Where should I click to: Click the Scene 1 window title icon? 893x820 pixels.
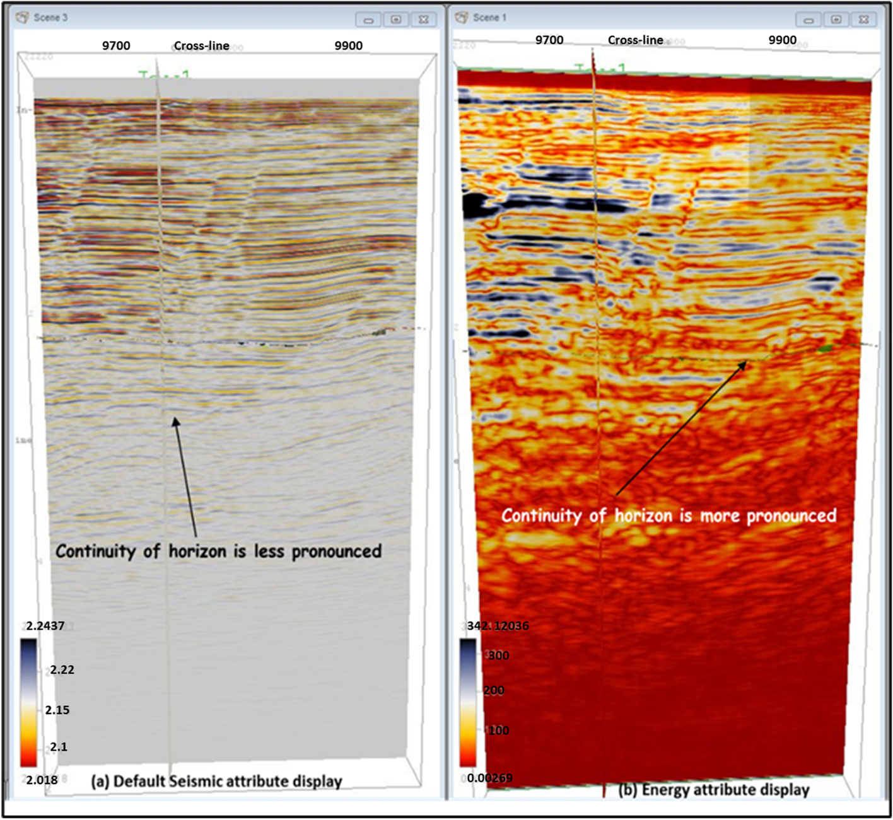click(x=462, y=17)
